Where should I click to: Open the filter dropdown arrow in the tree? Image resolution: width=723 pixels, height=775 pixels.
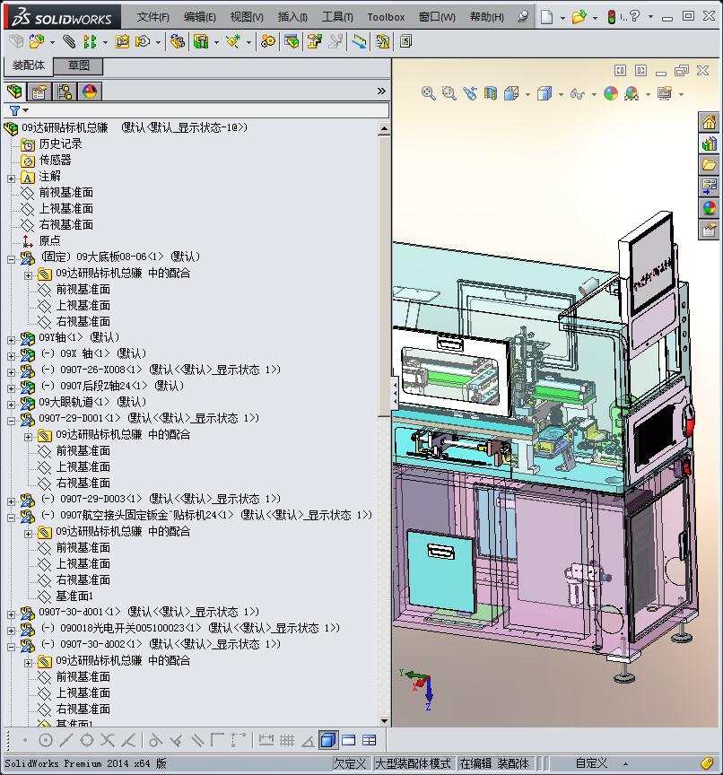click(x=26, y=110)
